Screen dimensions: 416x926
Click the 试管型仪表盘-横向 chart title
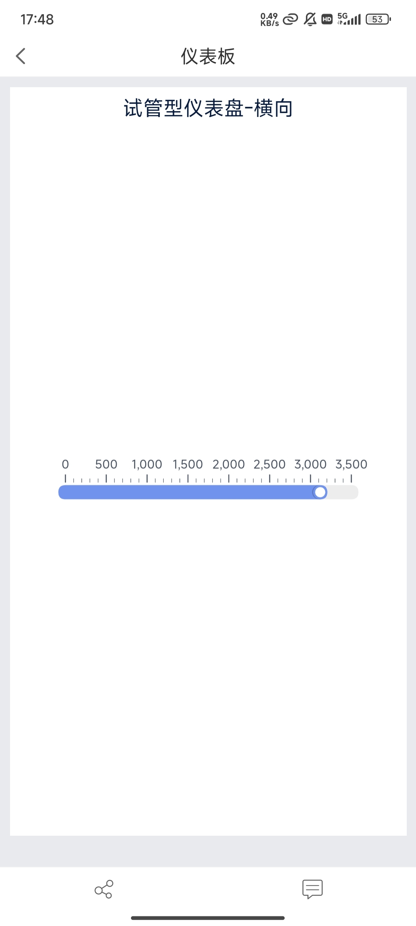tap(208, 108)
